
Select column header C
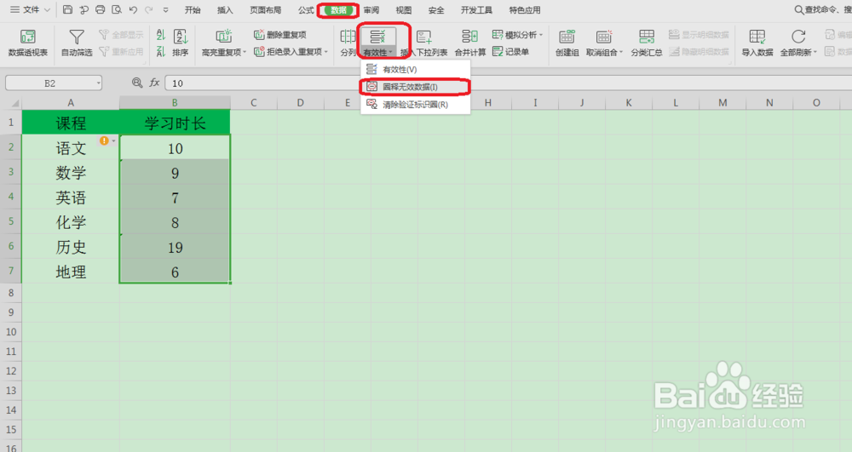coord(253,102)
